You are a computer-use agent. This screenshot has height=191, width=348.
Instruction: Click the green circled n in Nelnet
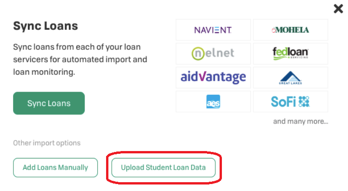pyautogui.click(x=198, y=53)
